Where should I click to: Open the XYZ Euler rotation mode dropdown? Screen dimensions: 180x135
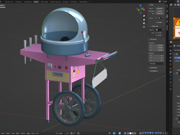click(x=156, y=64)
